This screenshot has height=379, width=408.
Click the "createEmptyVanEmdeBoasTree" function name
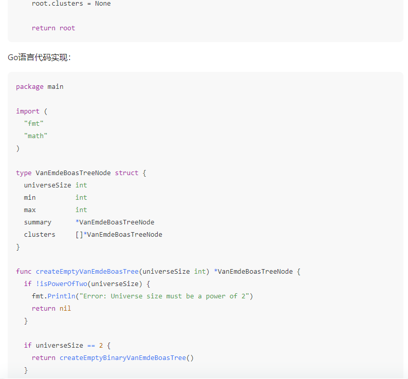coord(87,272)
